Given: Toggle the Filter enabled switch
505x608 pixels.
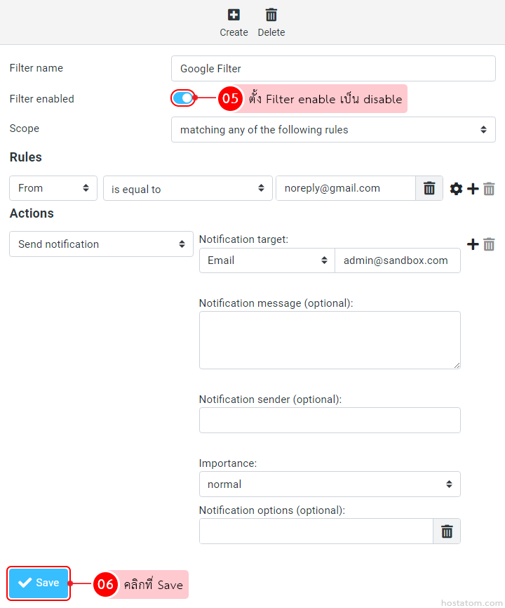Looking at the screenshot, I should (x=183, y=98).
